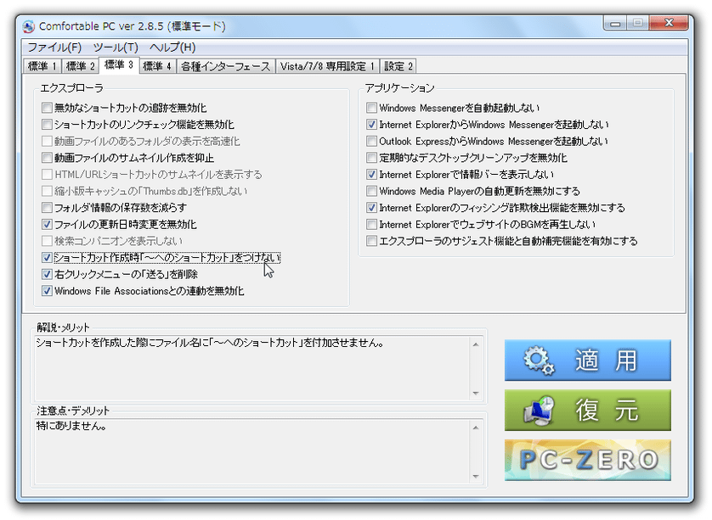
Task: Click up arrow in 注意点・デメリット scrollbar
Action: point(476,428)
